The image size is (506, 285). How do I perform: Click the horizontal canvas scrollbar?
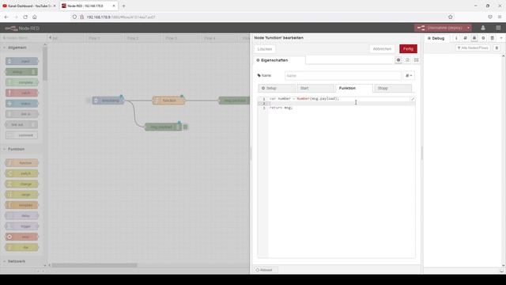95,265
